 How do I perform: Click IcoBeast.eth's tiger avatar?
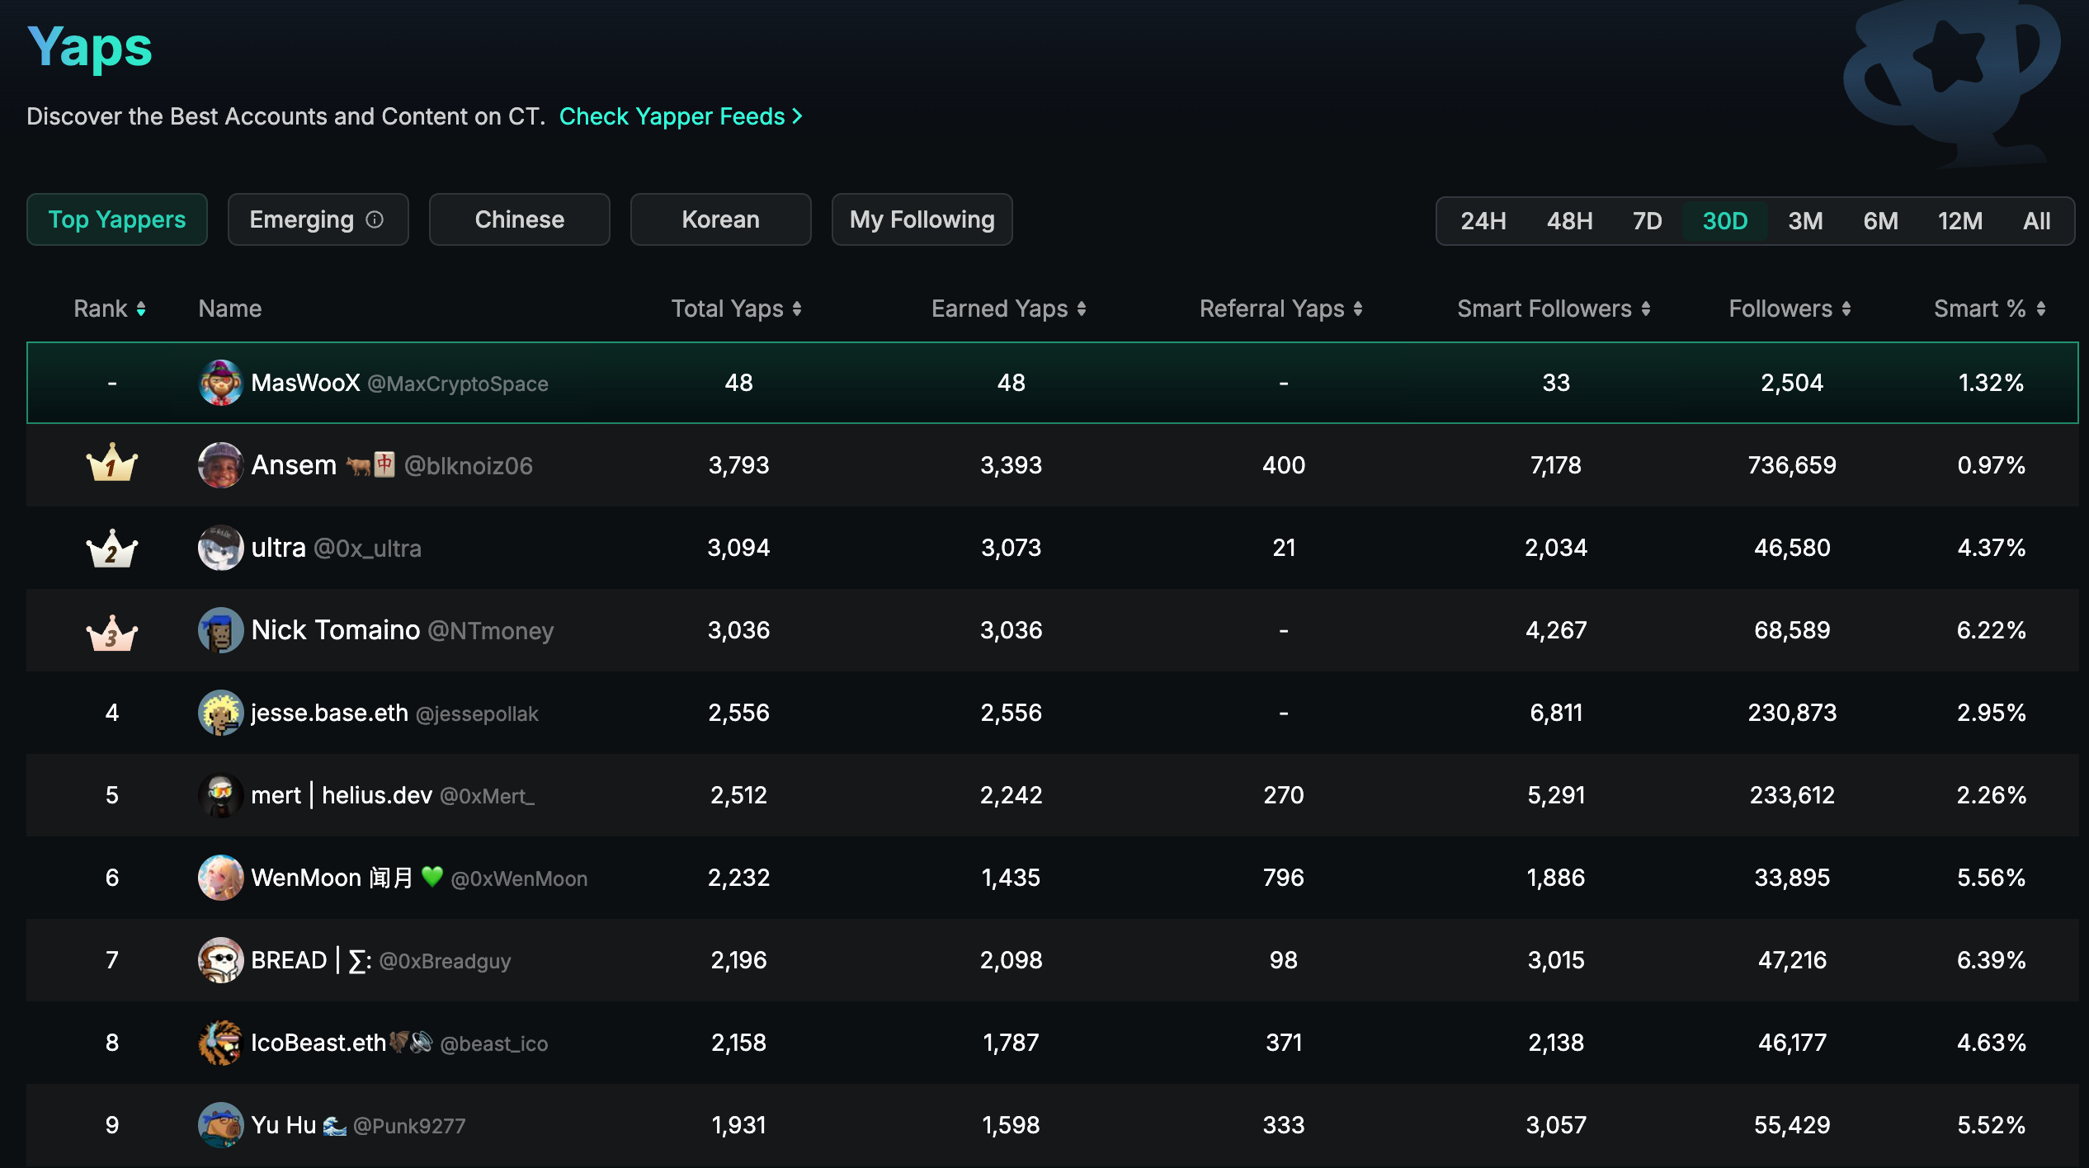tap(220, 1043)
